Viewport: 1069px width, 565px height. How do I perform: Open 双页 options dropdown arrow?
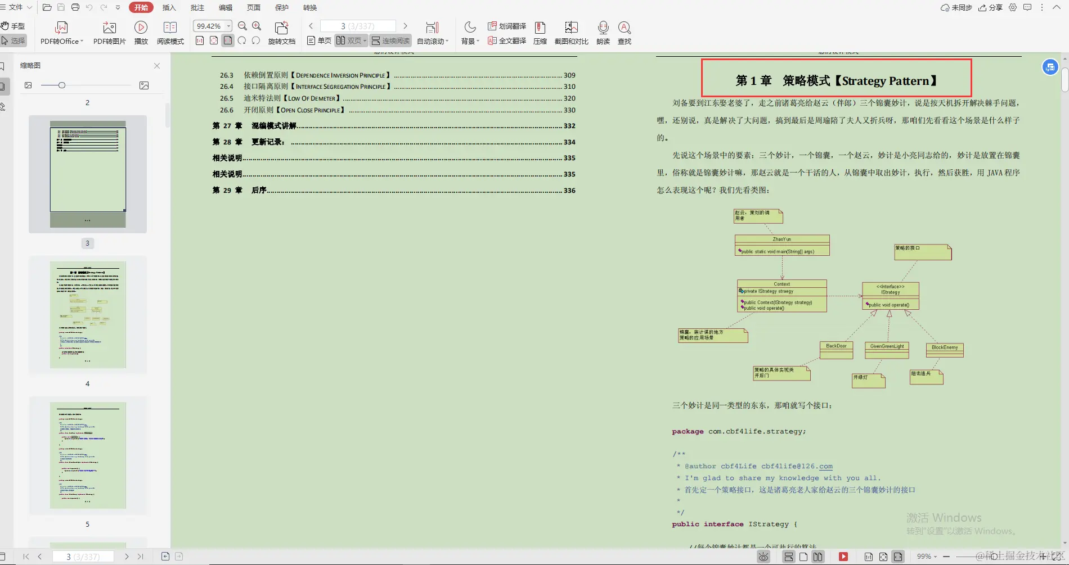[365, 41]
